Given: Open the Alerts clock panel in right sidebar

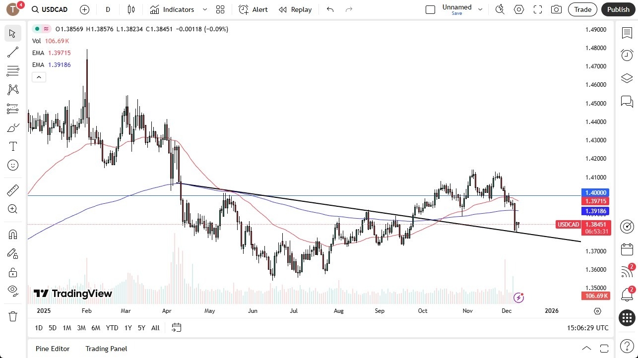Looking at the screenshot, I should pos(627,55).
